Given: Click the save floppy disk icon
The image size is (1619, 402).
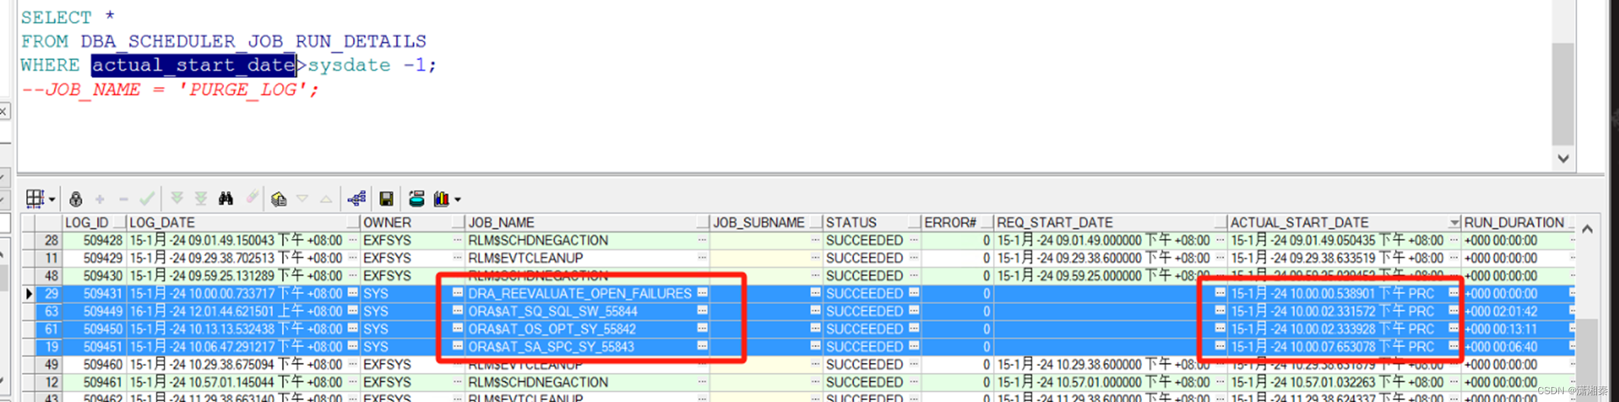Looking at the screenshot, I should (x=386, y=199).
